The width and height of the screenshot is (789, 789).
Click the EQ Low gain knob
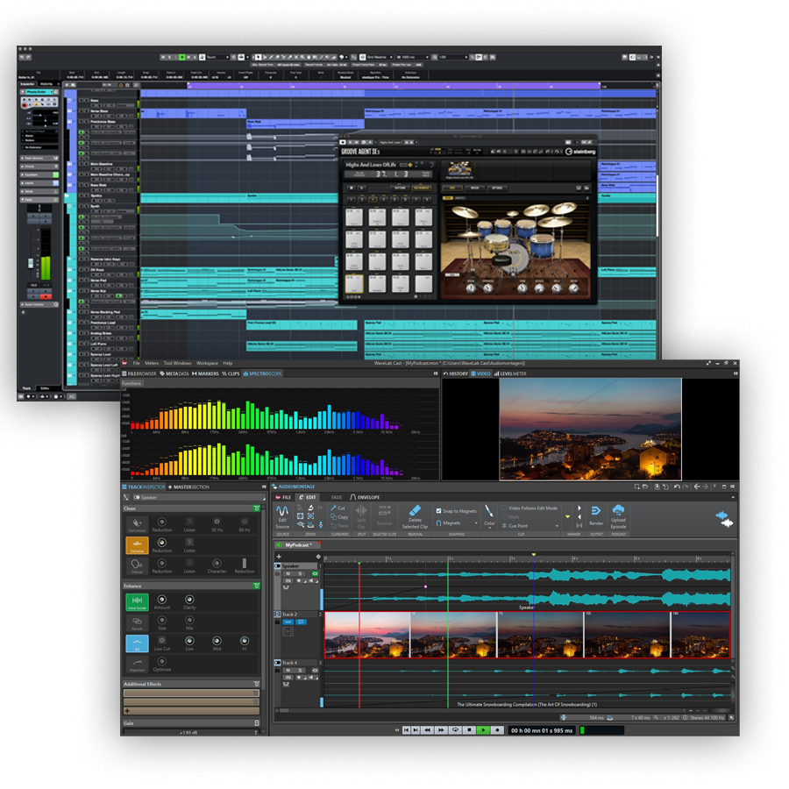pos(189,642)
